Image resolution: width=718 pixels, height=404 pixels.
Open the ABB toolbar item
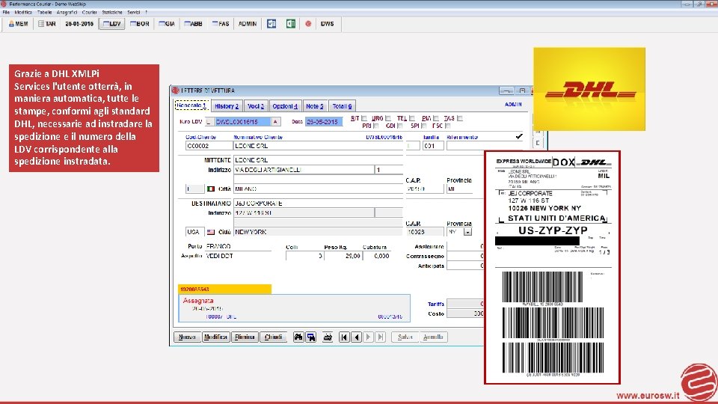193,24
